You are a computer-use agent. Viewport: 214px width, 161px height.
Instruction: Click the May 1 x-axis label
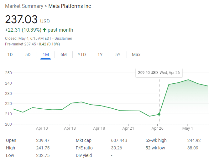(187, 128)
